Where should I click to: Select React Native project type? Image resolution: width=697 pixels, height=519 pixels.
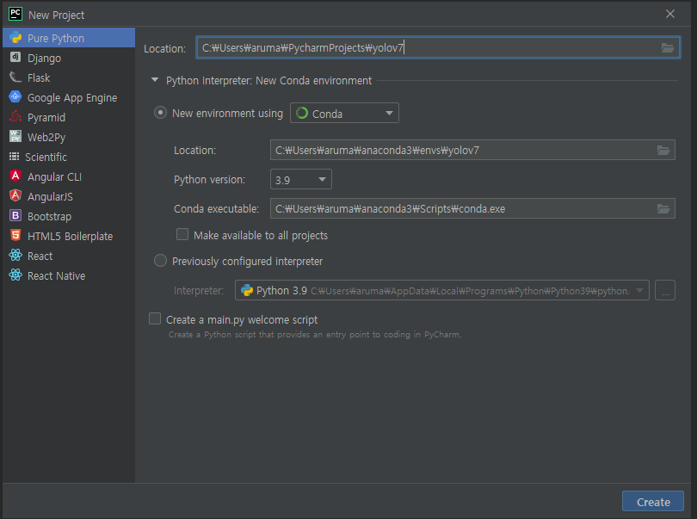(x=56, y=275)
